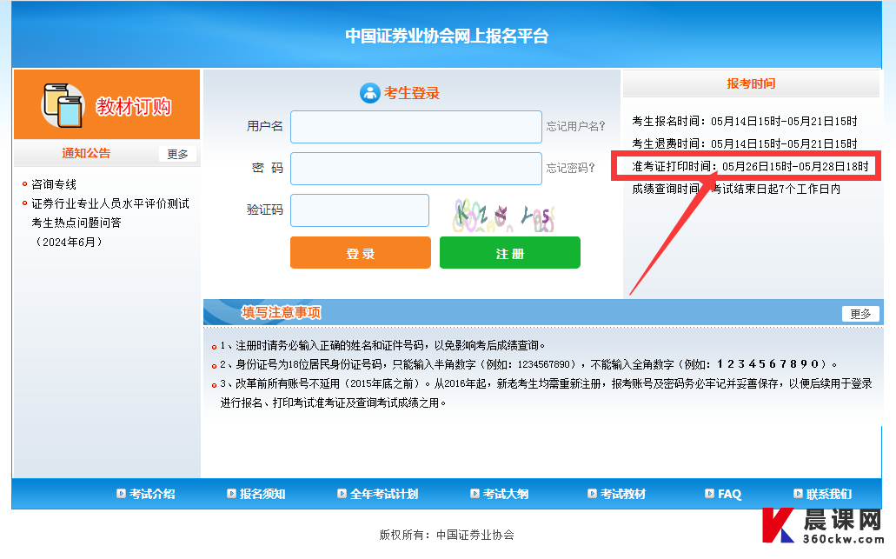Click the textbook ordering books icon

63,106
